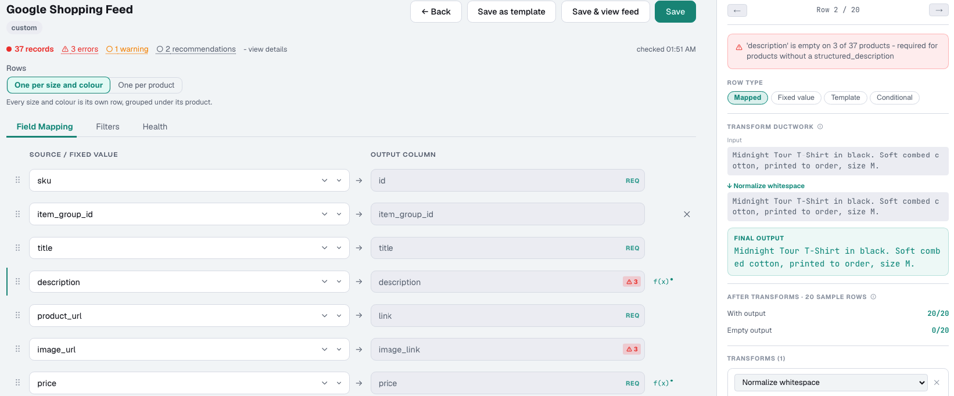Set row type to Fixed value

[796, 98]
